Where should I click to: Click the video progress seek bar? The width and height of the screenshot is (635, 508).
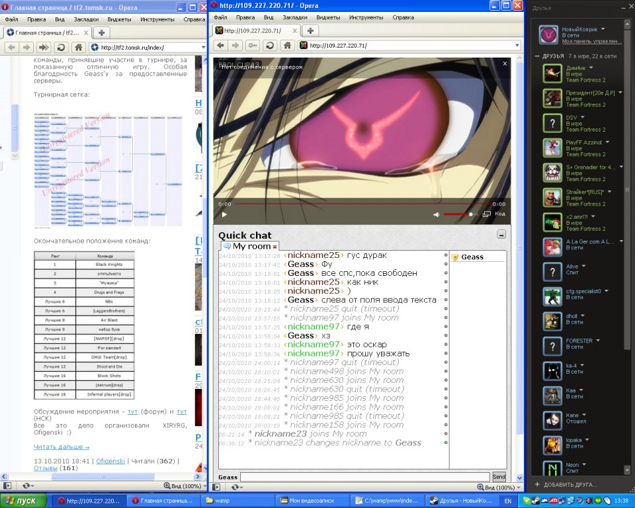coord(362,204)
